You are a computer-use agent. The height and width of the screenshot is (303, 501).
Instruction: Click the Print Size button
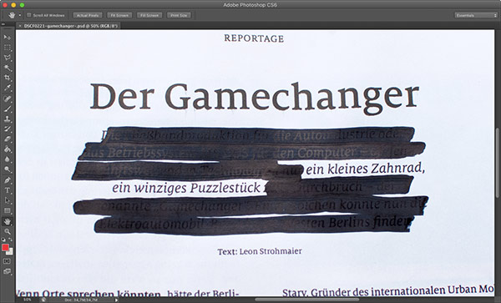click(179, 15)
